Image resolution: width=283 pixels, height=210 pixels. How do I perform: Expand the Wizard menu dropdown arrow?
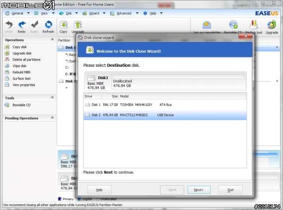[x=104, y=13]
